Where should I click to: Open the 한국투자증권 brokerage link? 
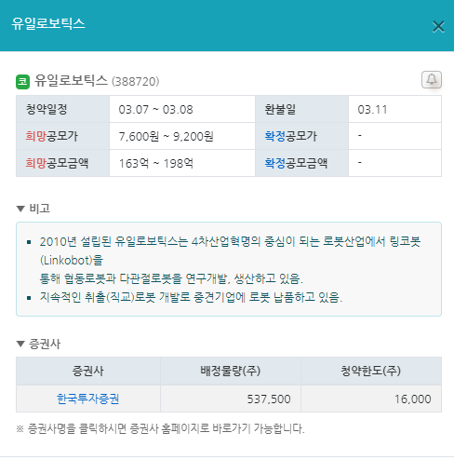[88, 399]
